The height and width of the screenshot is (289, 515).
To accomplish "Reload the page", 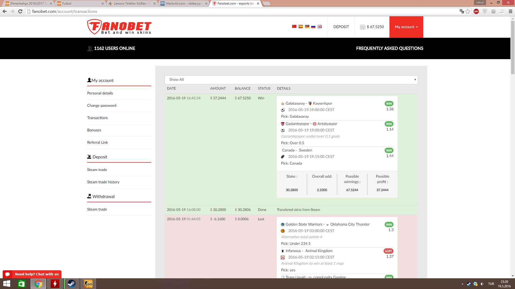I will (x=20, y=11).
